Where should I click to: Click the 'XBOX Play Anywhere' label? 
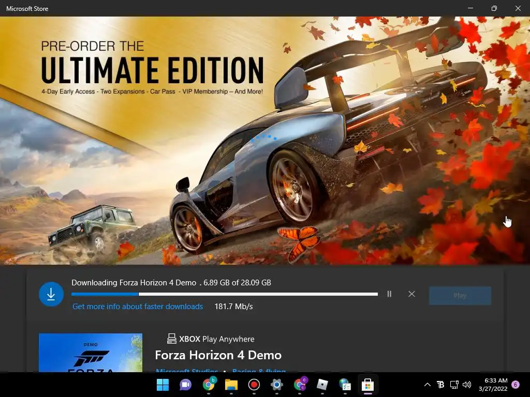[x=217, y=339]
